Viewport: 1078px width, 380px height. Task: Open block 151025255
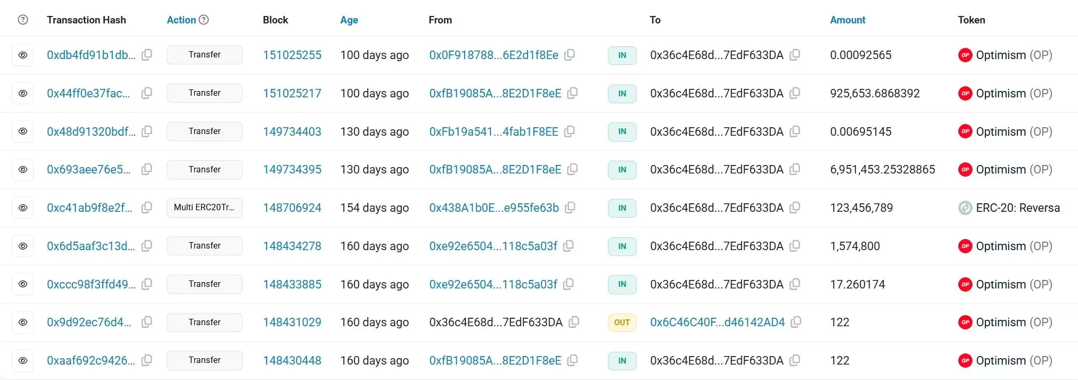(292, 55)
